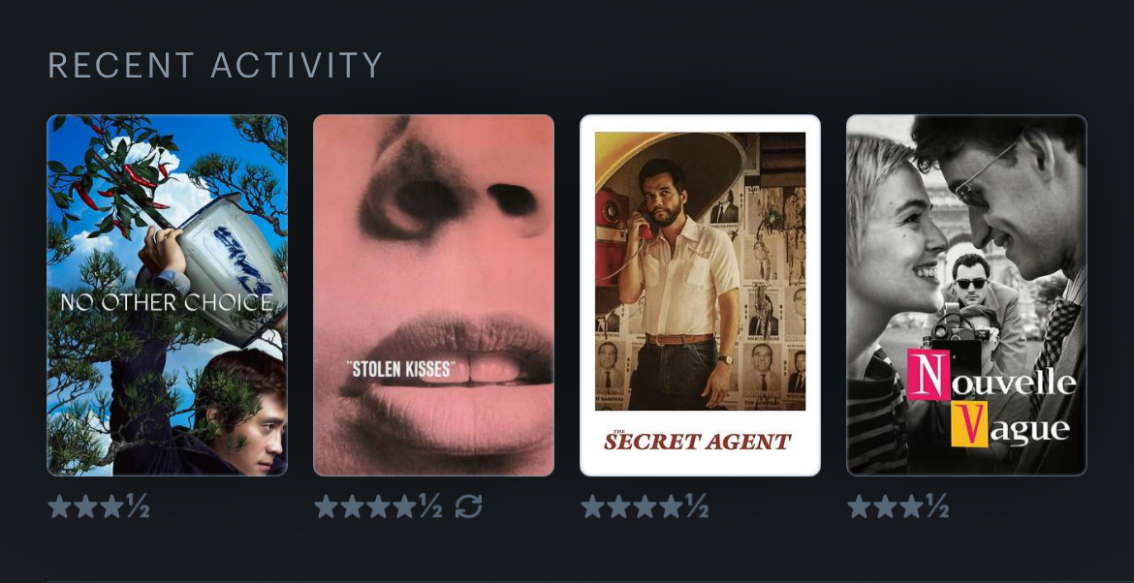The image size is (1134, 583).
Task: Click the red "Secret Agent" title lettering
Action: (698, 441)
